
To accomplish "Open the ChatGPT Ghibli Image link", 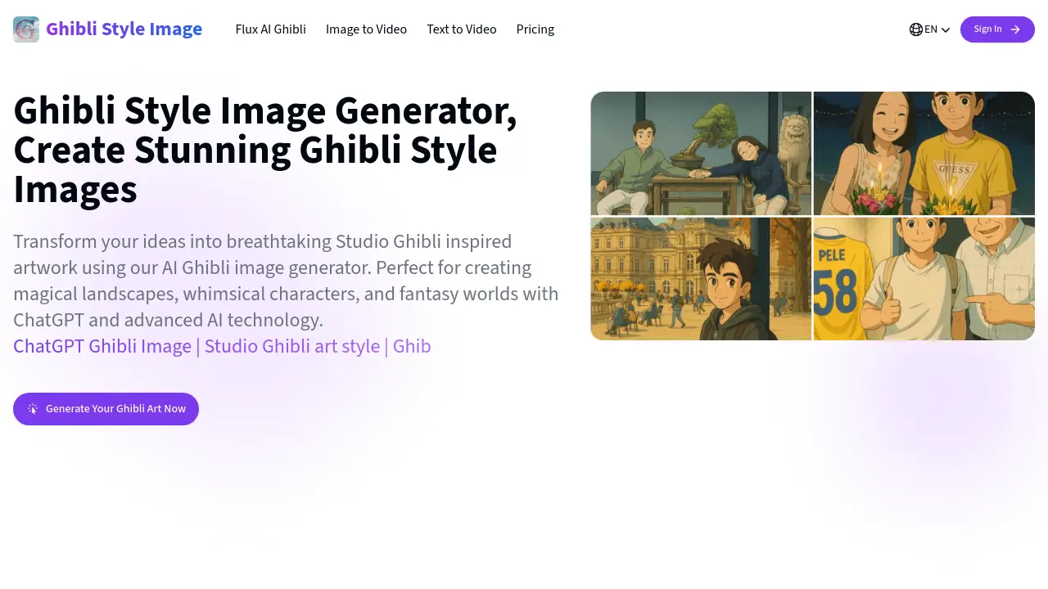I will tap(102, 347).
